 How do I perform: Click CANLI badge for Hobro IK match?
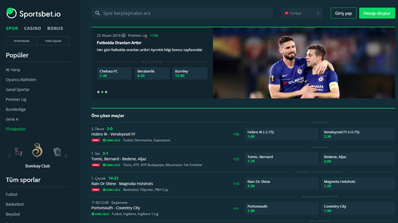click(x=96, y=140)
